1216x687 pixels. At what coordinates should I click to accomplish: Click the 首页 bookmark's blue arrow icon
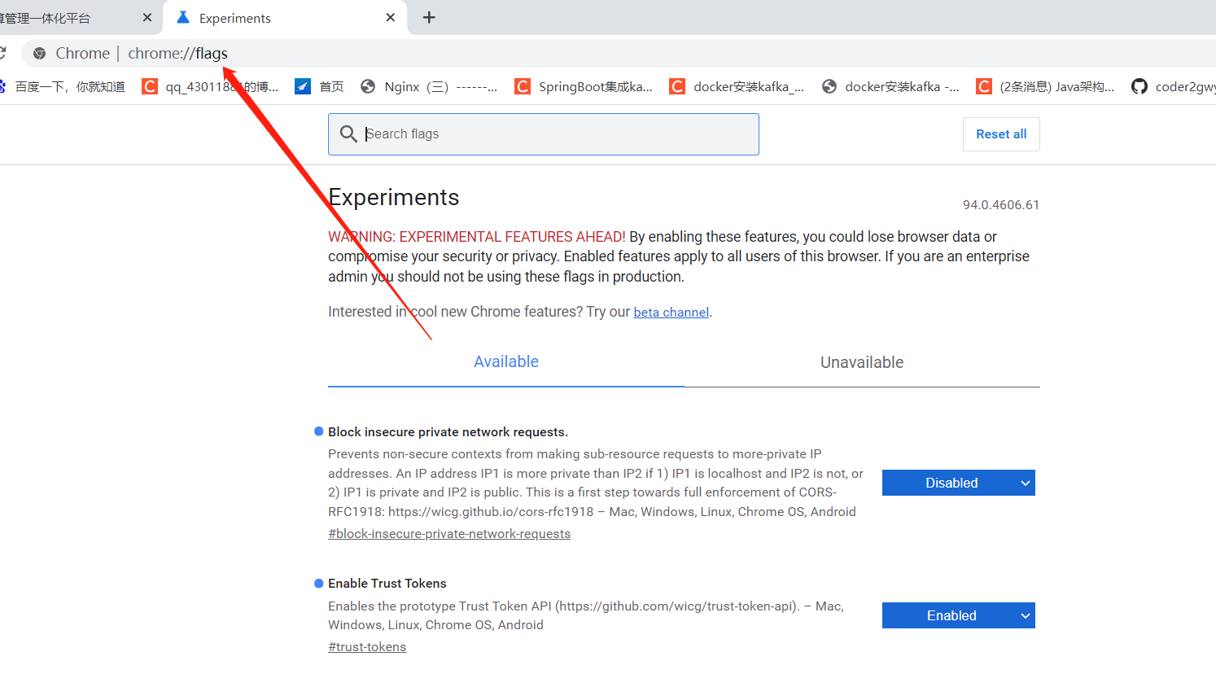pos(303,86)
